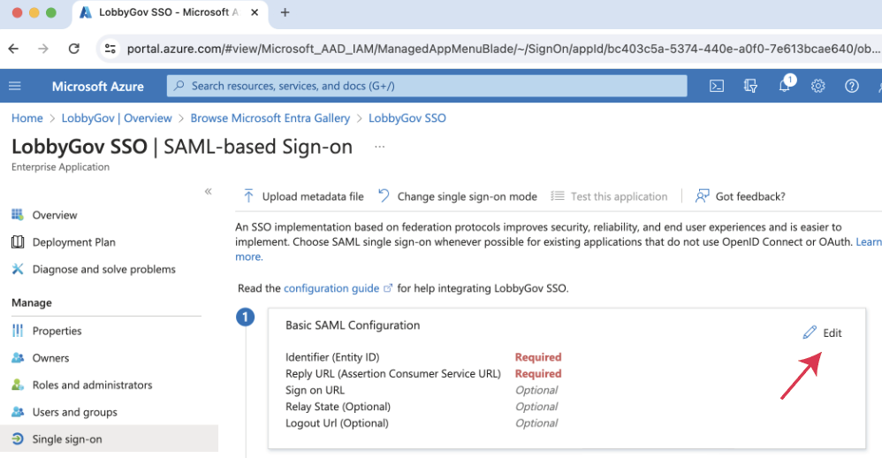
Task: Click the Roles and administrators icon
Action: [18, 385]
